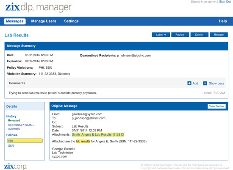Viewport: 233px width, 170px height.
Task: Click the Violation Summary value 111-22-3333, Diabetes
Action: point(54,74)
